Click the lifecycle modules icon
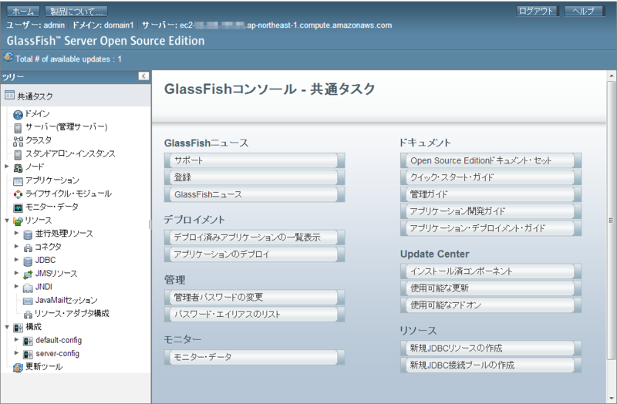 [x=18, y=194]
